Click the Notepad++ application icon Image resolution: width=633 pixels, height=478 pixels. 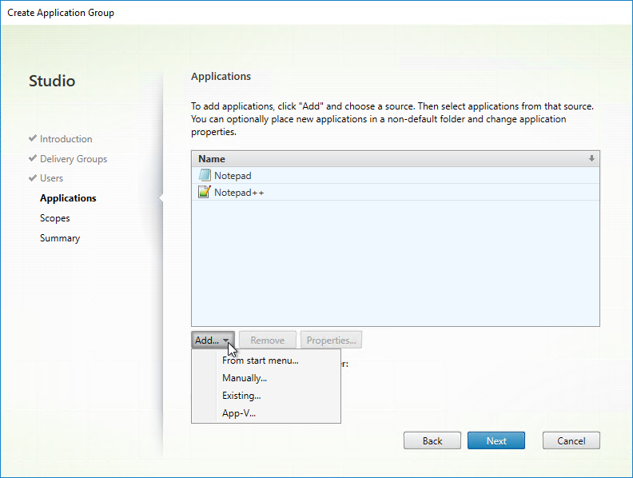[205, 192]
